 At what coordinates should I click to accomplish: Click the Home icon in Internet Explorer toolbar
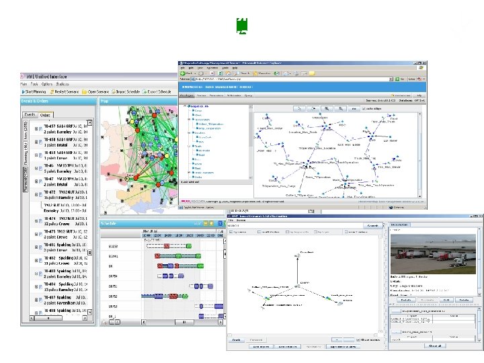(x=229, y=73)
